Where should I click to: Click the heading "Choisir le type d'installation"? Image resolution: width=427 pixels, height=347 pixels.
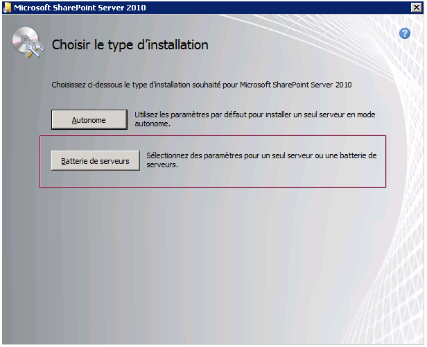click(x=130, y=44)
